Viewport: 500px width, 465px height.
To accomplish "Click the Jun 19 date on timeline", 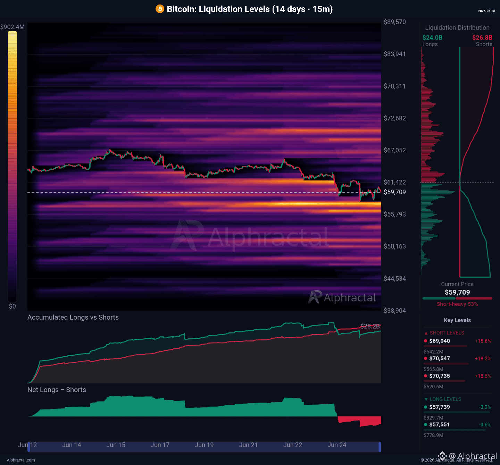I will 204,445.
